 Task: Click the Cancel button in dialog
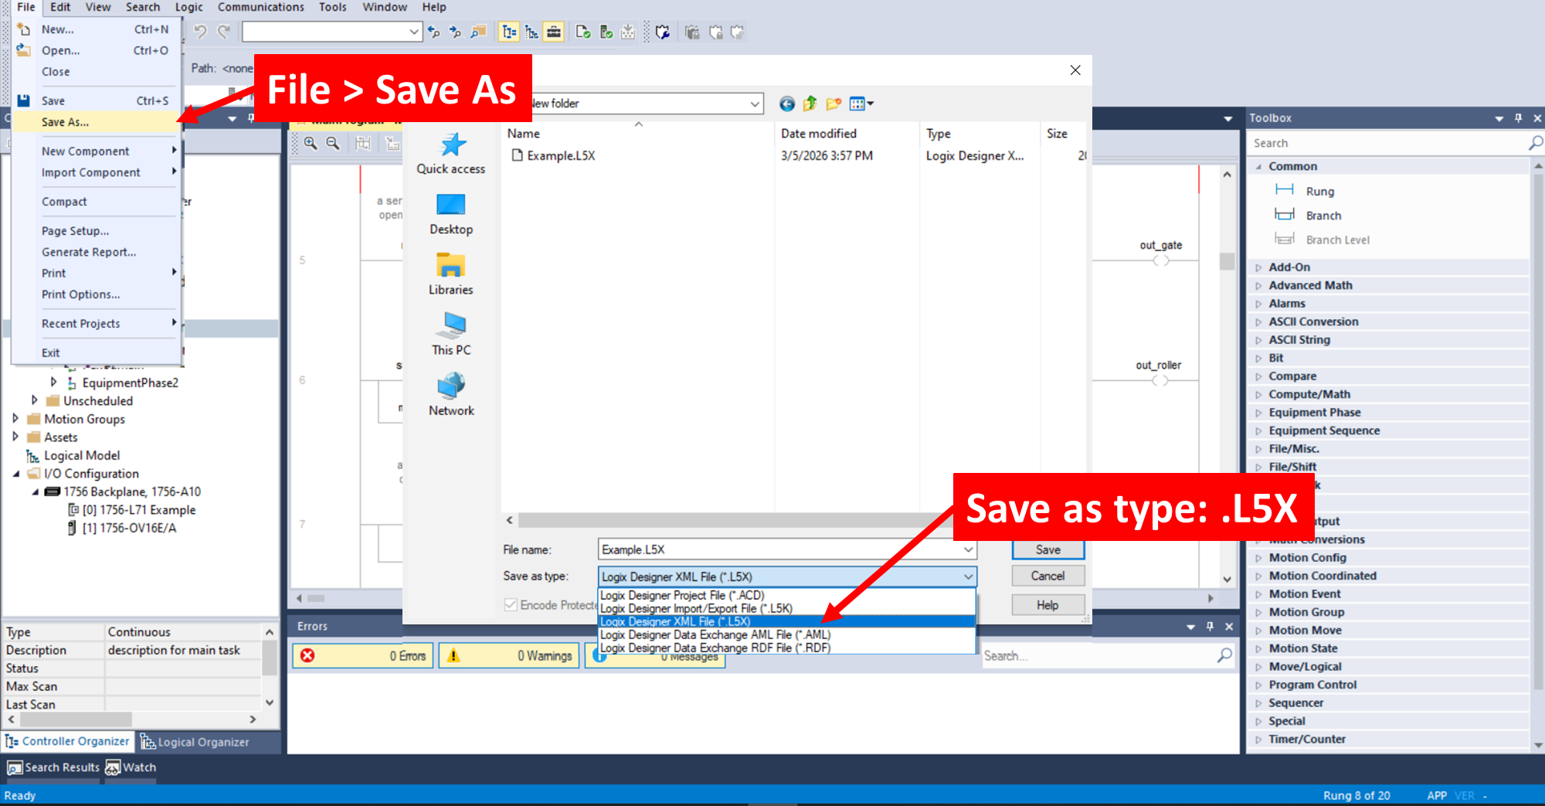coord(1048,576)
